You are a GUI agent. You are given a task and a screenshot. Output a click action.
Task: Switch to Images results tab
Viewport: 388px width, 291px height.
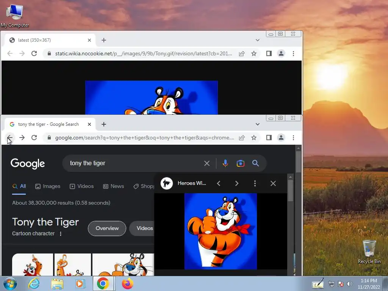(x=48, y=186)
